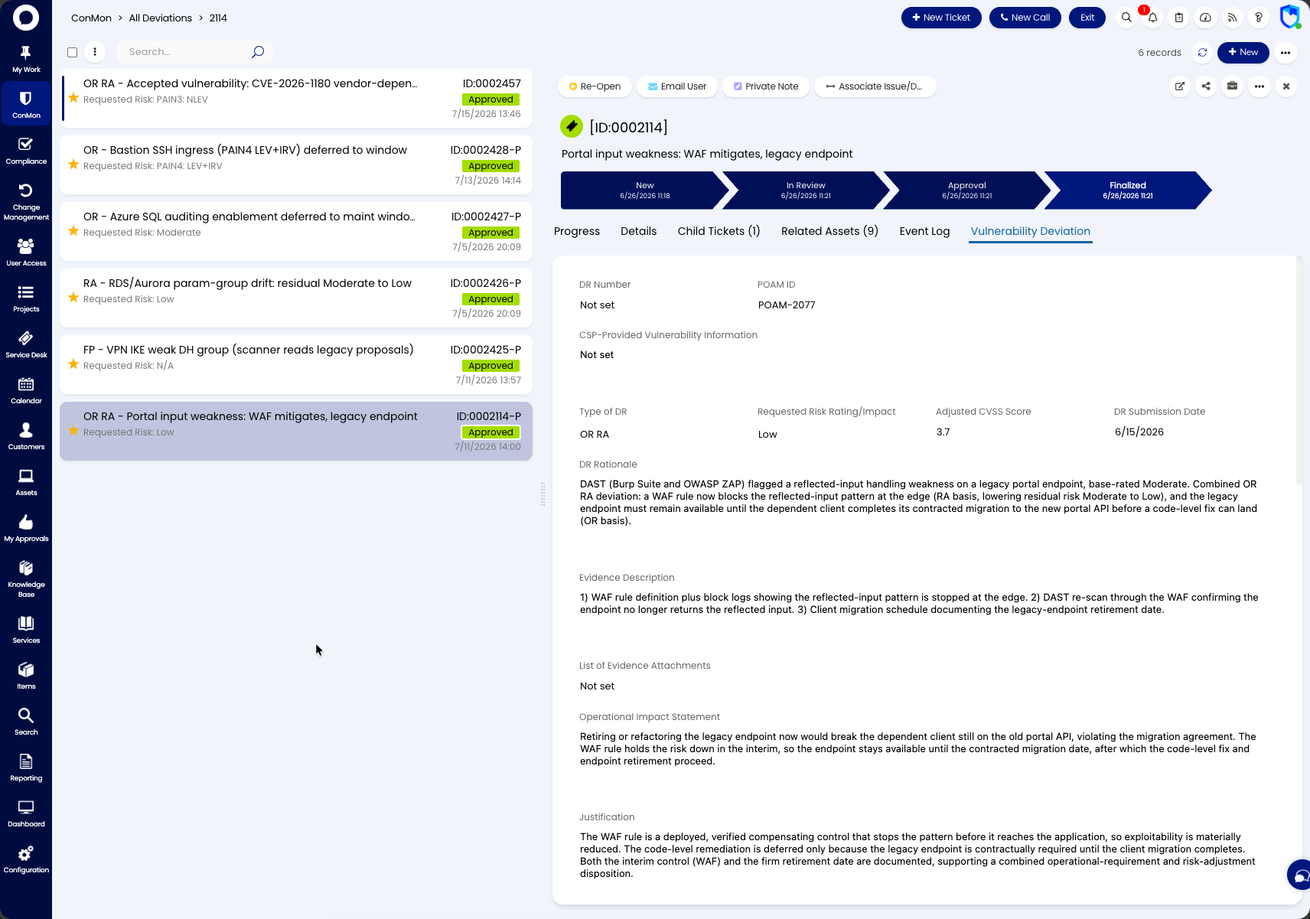The image size is (1310, 919).
Task: Click Associate Issue/D... button
Action: tap(875, 86)
